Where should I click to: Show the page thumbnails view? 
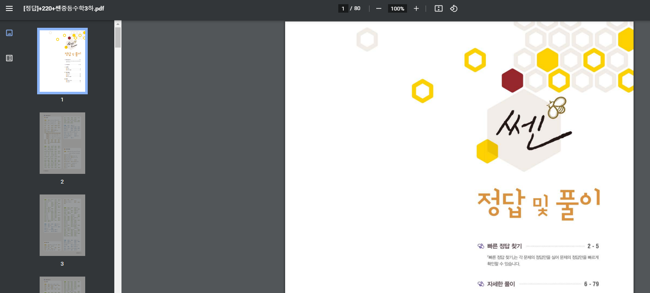tap(9, 33)
